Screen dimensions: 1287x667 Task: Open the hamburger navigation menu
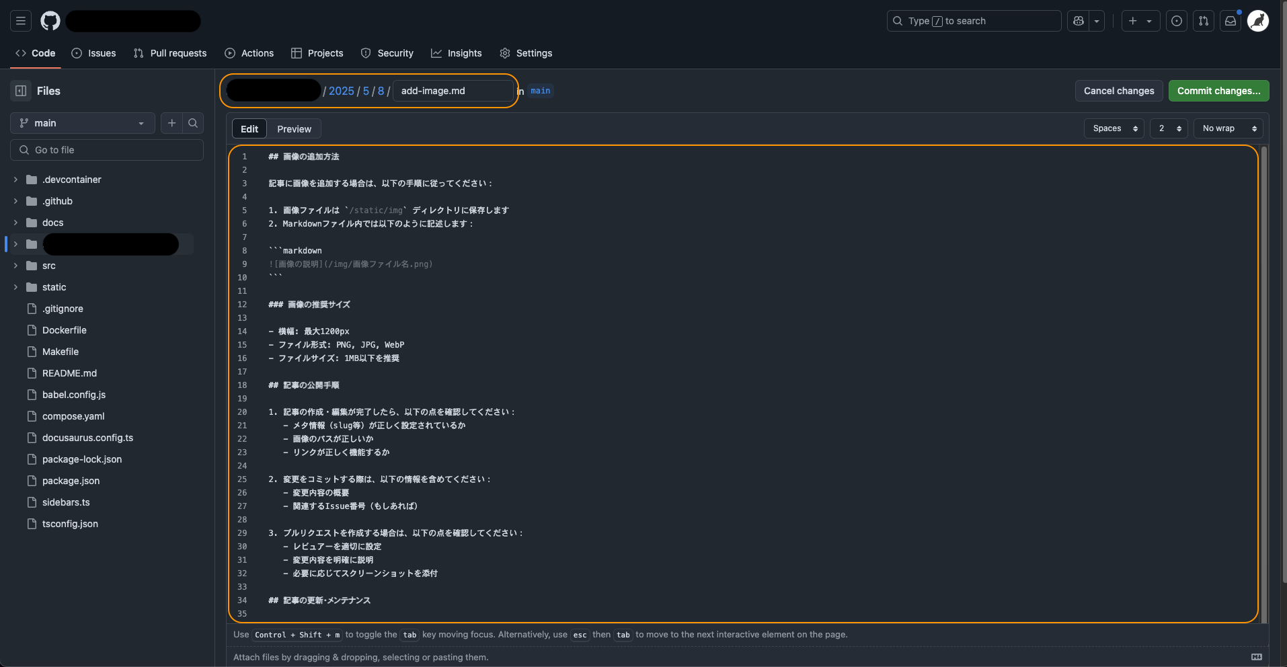click(21, 21)
